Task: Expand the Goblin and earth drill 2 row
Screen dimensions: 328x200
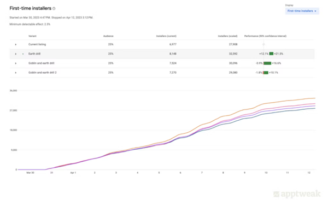Action: pyautogui.click(x=16, y=73)
